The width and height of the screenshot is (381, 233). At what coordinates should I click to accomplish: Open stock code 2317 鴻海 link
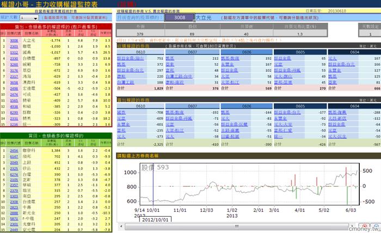click(x=14, y=77)
